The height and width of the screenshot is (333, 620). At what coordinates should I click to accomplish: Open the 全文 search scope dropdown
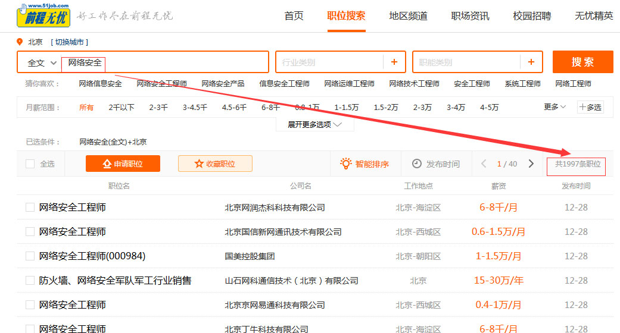pyautogui.click(x=42, y=62)
